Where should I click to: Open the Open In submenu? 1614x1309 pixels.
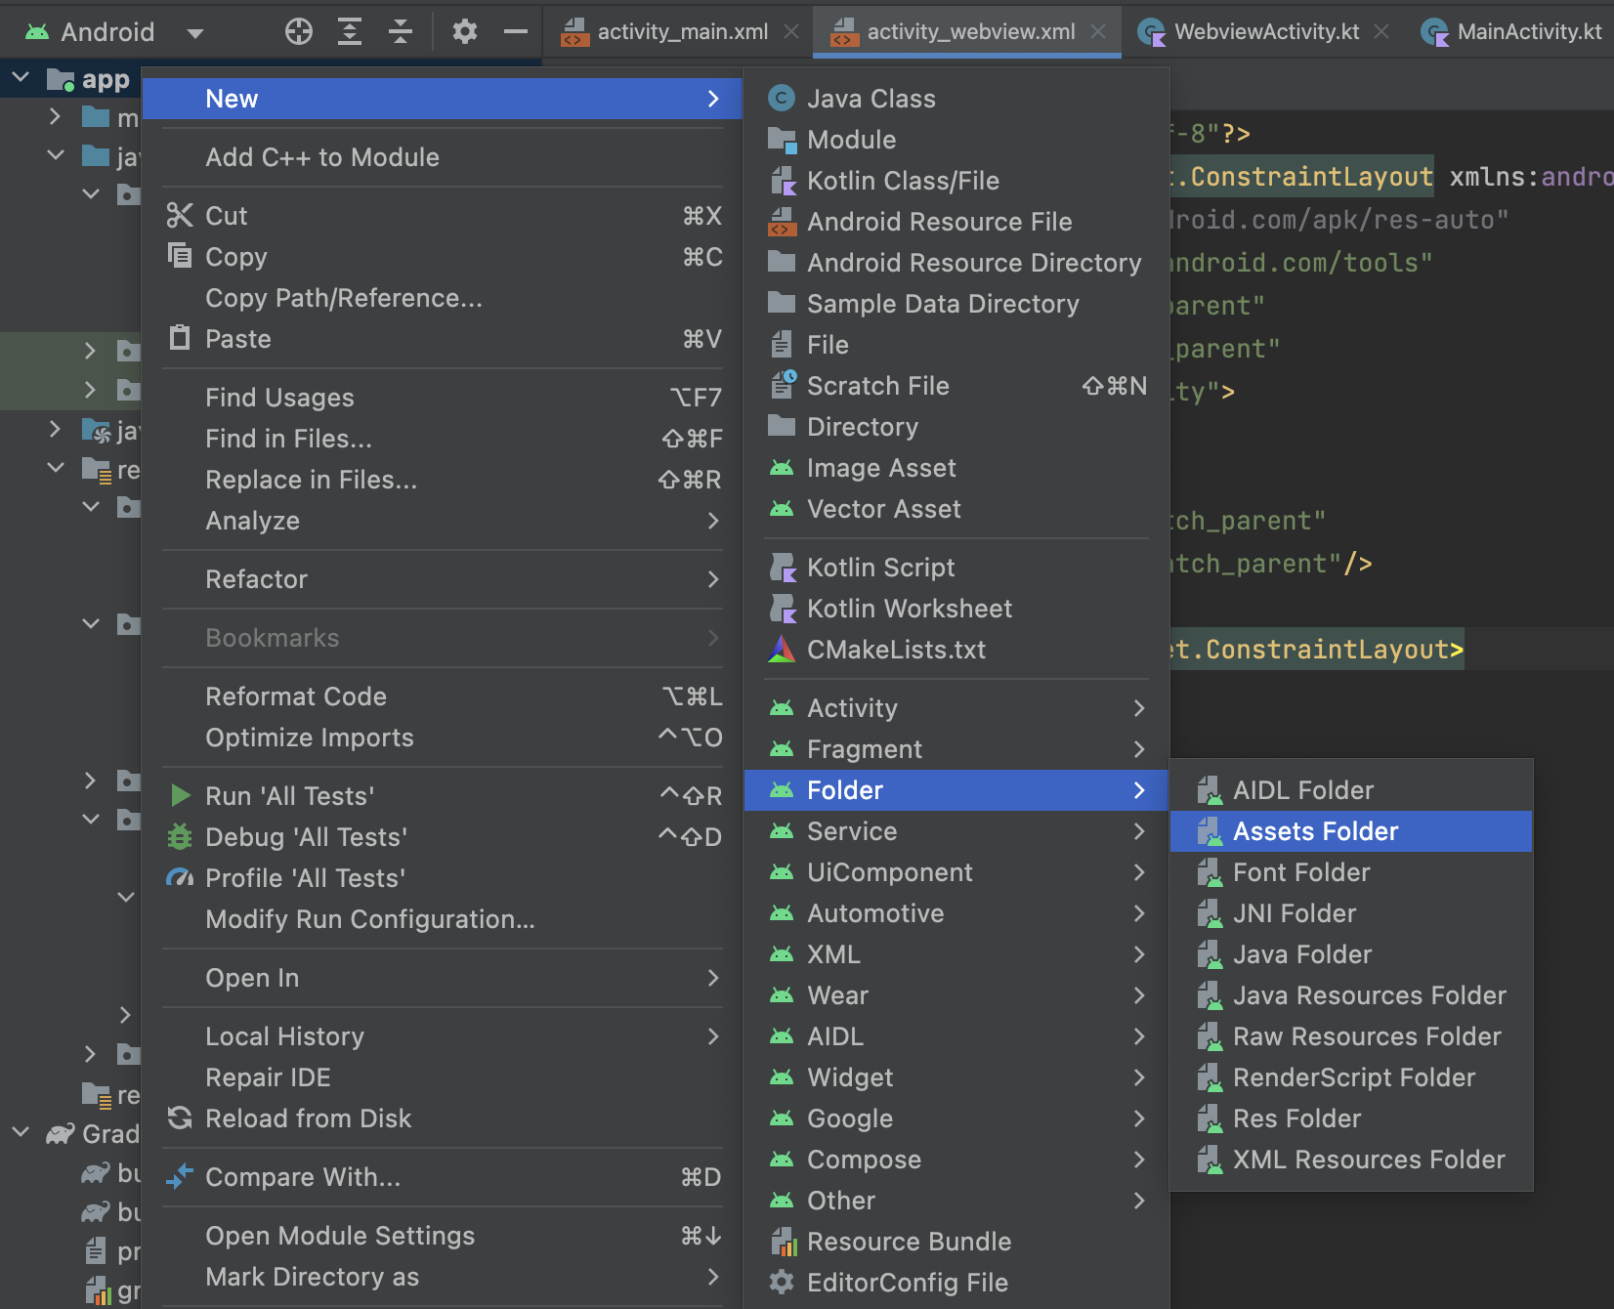pyautogui.click(x=443, y=978)
